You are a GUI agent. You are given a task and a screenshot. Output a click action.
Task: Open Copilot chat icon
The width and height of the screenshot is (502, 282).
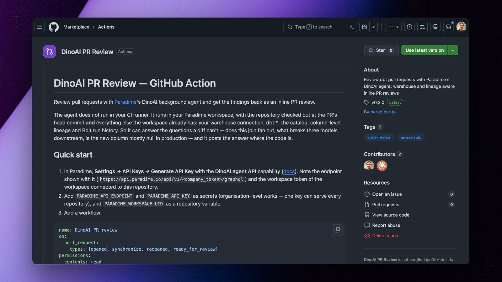[364, 27]
